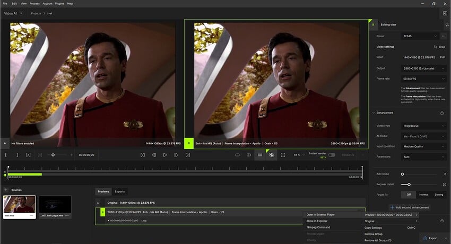Select the multi-grid comparison view

(x=271, y=155)
